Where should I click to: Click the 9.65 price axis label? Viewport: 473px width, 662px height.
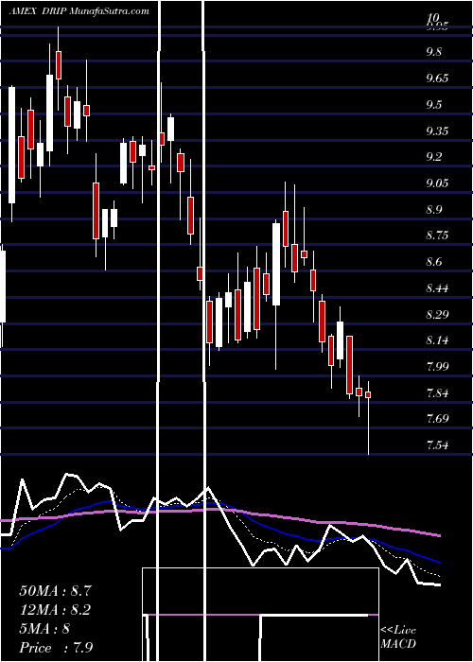[437, 78]
